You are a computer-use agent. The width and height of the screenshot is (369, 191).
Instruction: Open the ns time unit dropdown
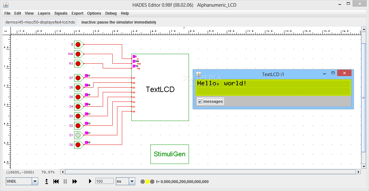132,181
